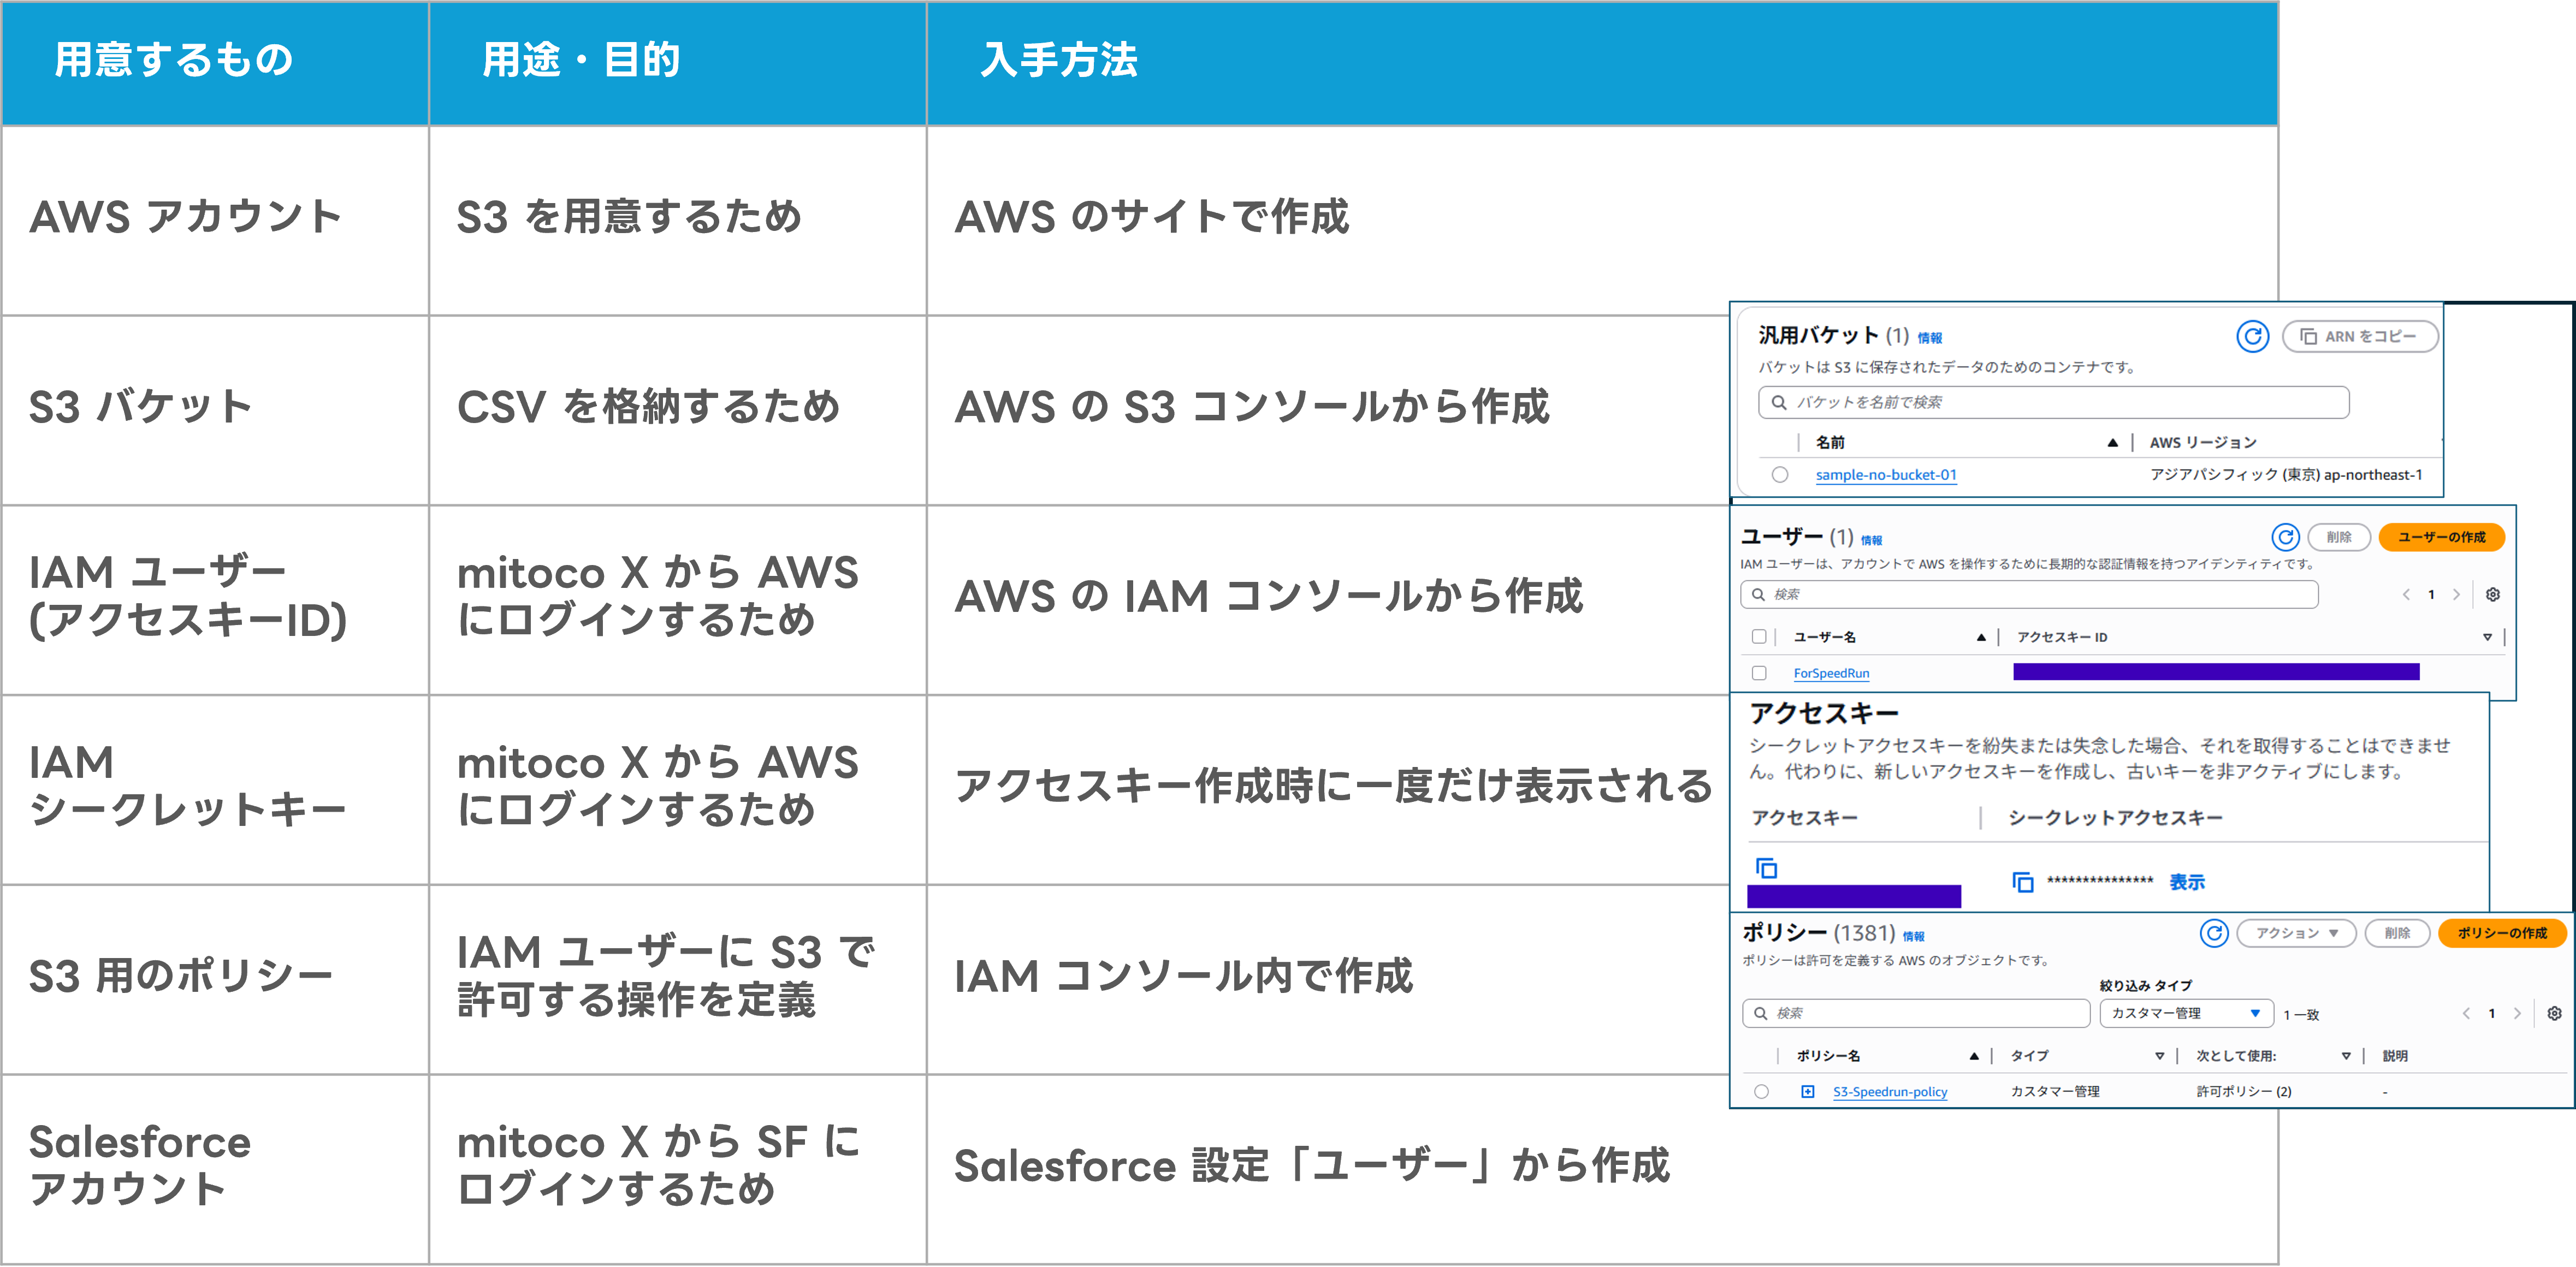Sort users by the ユーザー名 column arrow
This screenshot has width=2576, height=1267.
(x=1980, y=638)
